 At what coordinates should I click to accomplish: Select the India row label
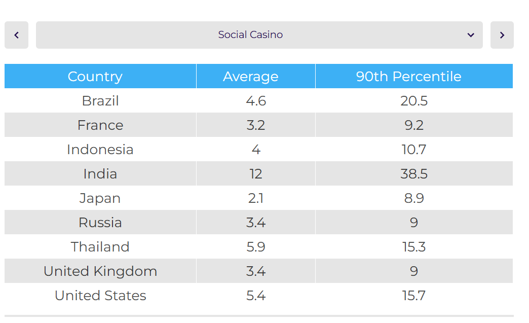click(x=100, y=174)
